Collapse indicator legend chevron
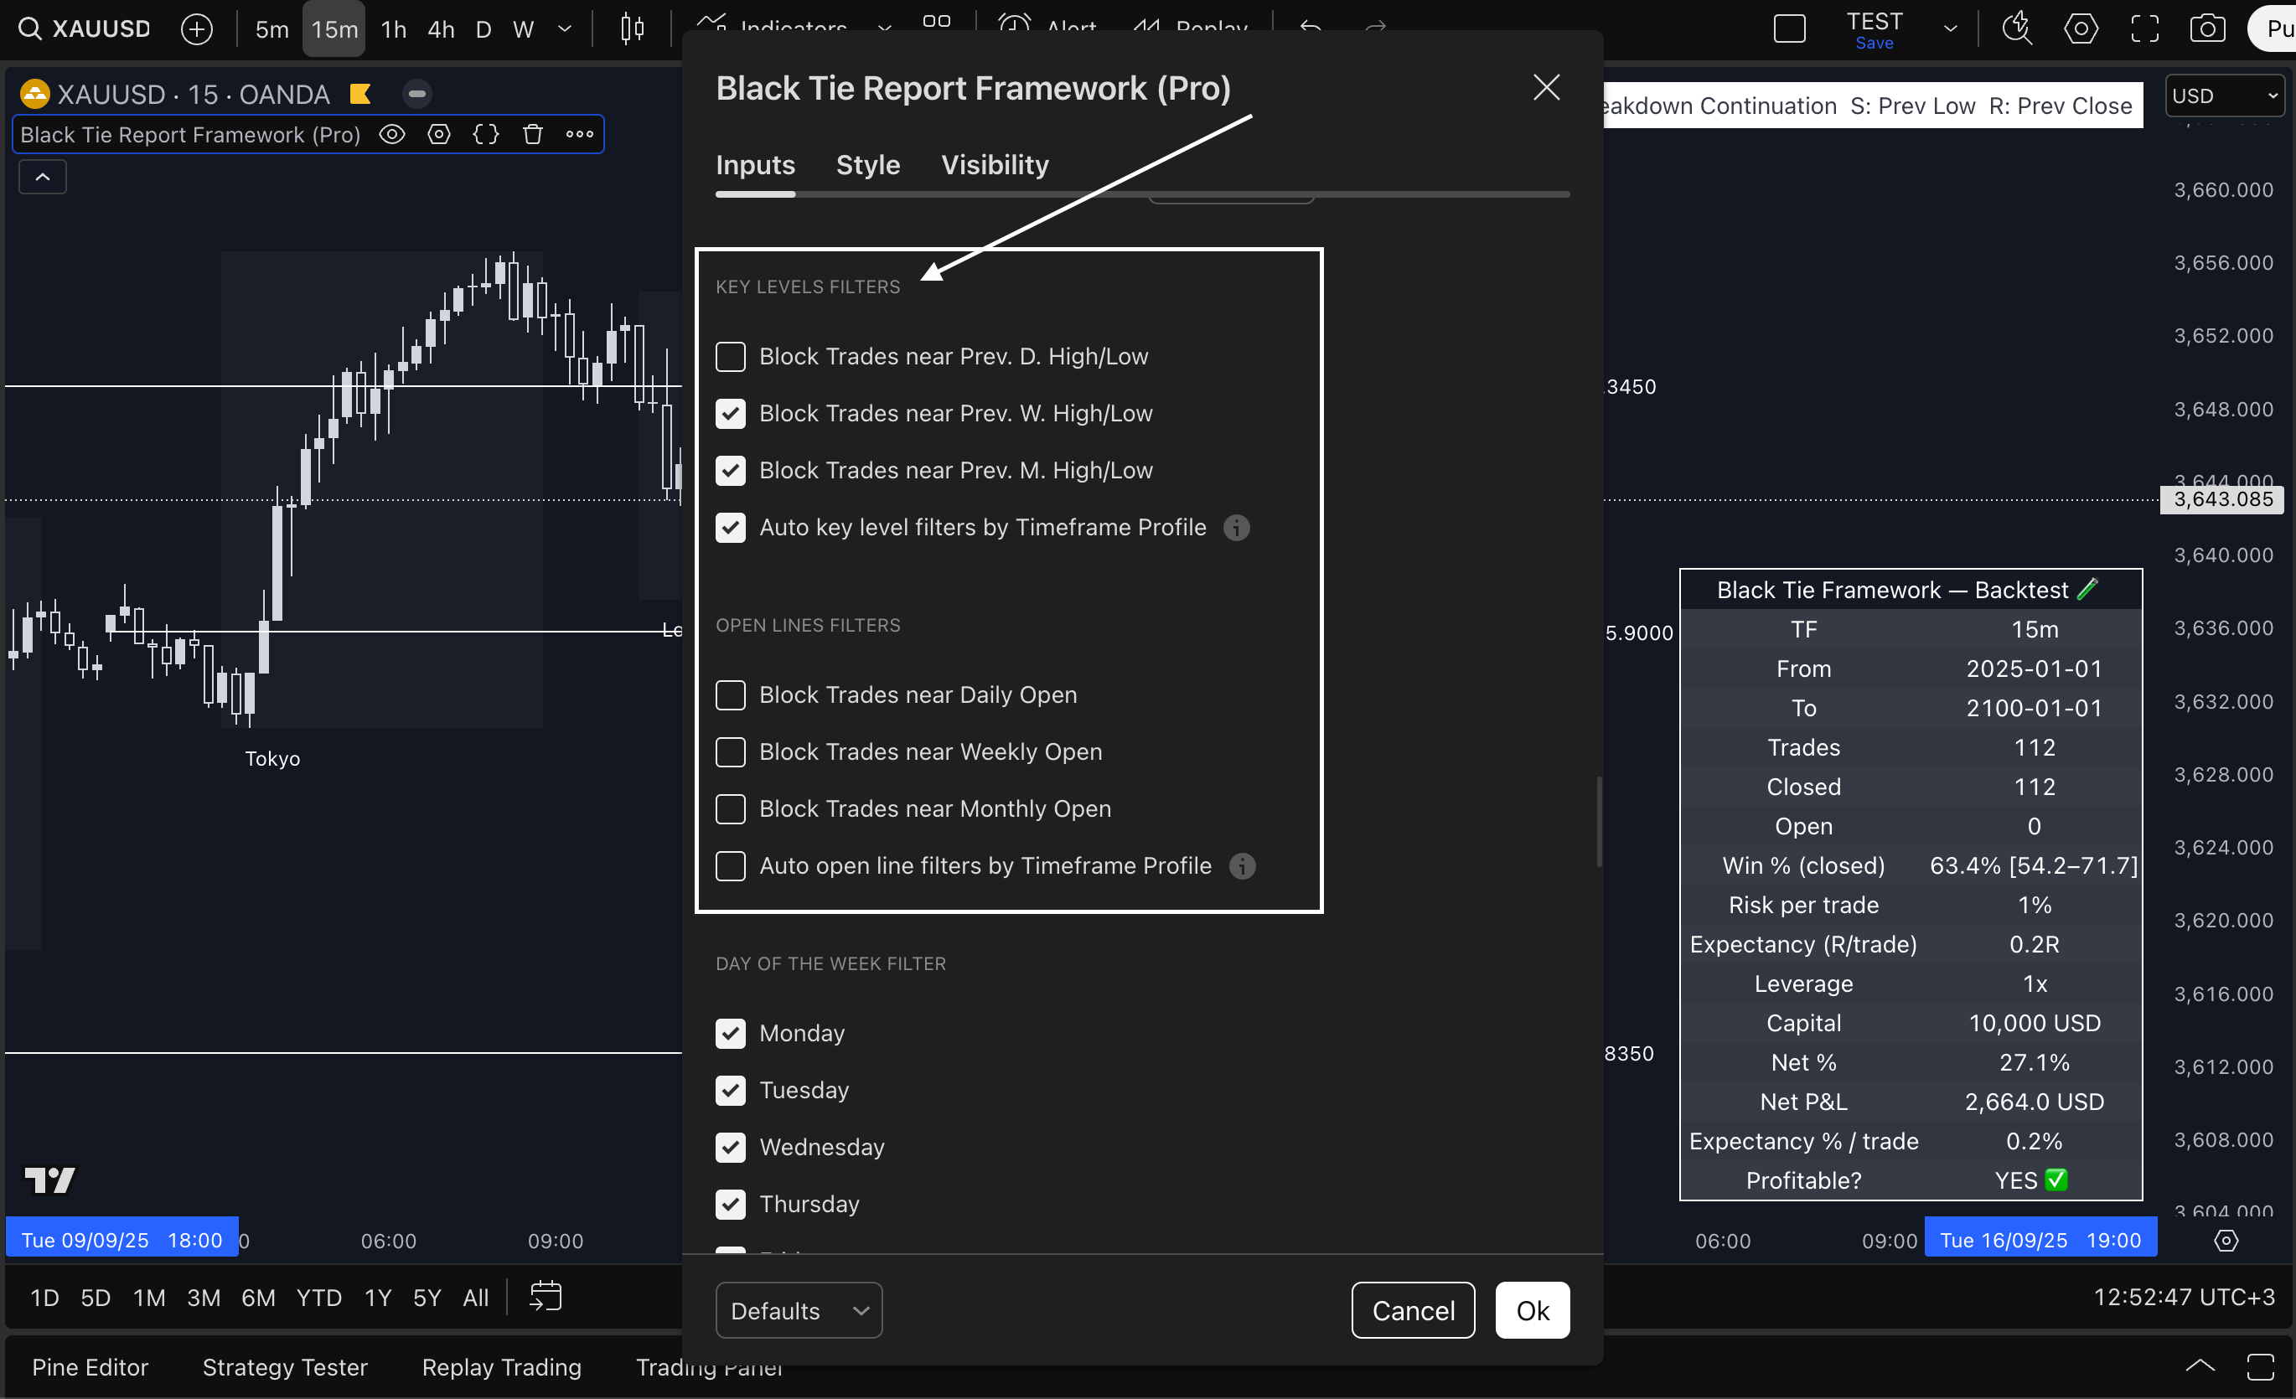 point(43,177)
